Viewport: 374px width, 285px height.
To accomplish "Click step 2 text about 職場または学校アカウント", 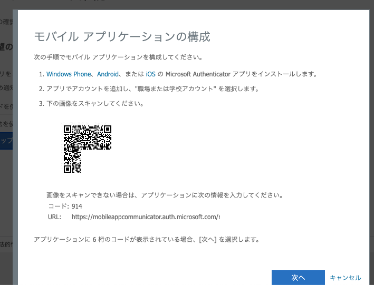I will (152, 89).
